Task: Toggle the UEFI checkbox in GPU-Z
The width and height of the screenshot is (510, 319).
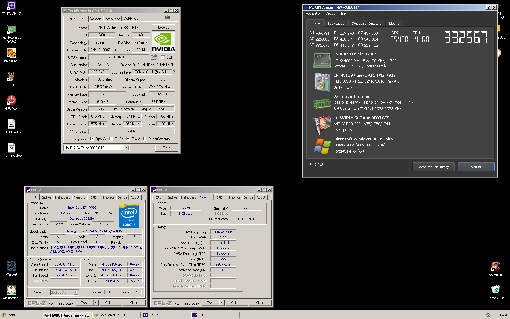Action: click(163, 57)
